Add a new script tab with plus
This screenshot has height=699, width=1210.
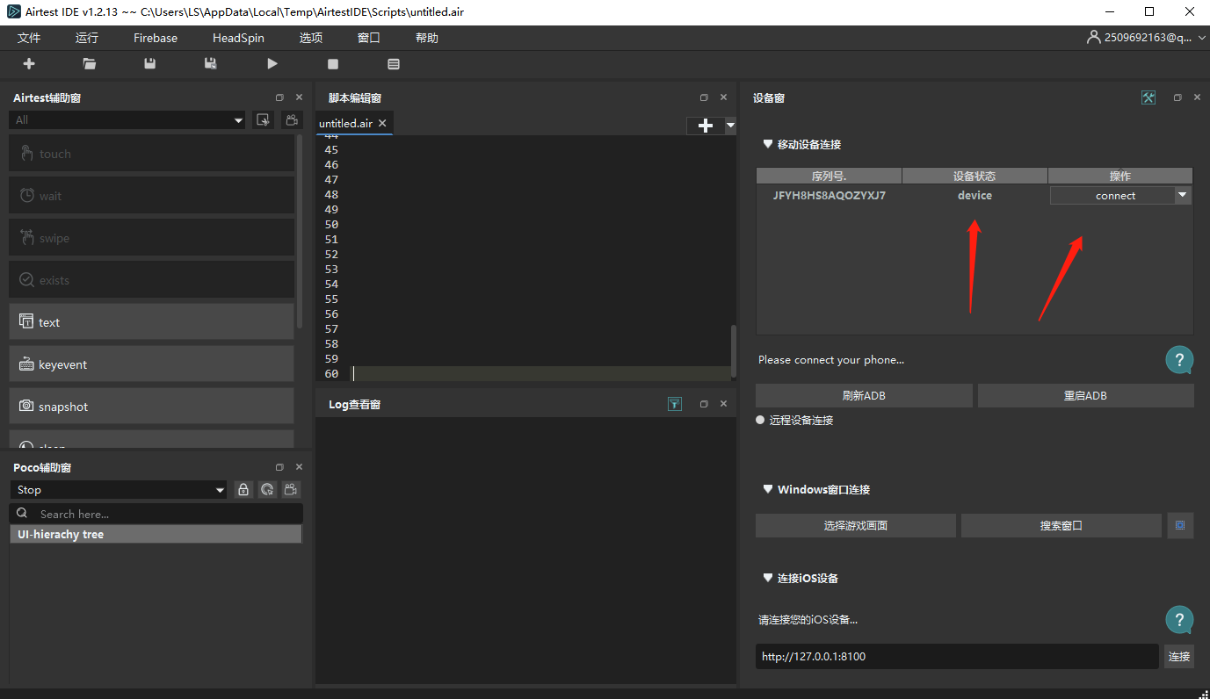pos(705,126)
